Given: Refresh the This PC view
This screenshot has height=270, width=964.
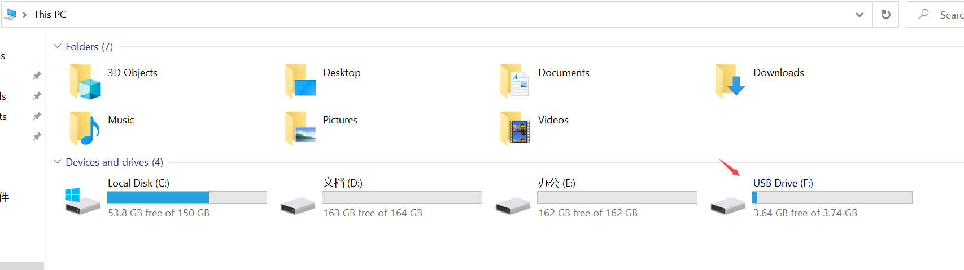Looking at the screenshot, I should tap(886, 15).
